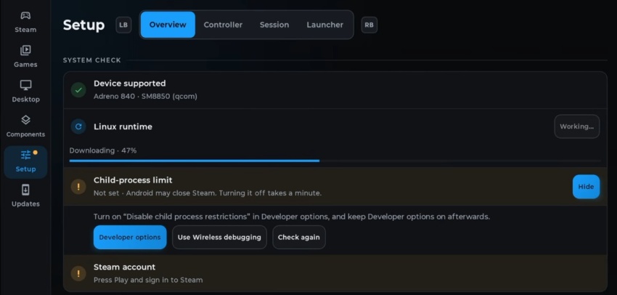
Task: Click the Linux runtime download progress bar
Action: click(x=335, y=161)
